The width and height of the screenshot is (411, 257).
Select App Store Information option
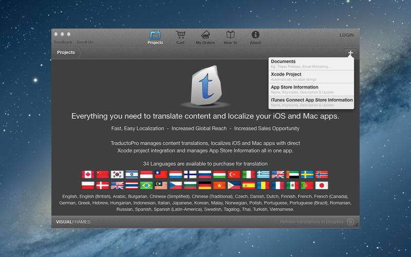pyautogui.click(x=311, y=89)
